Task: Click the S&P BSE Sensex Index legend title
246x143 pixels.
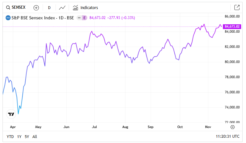Action: [x=43, y=18]
